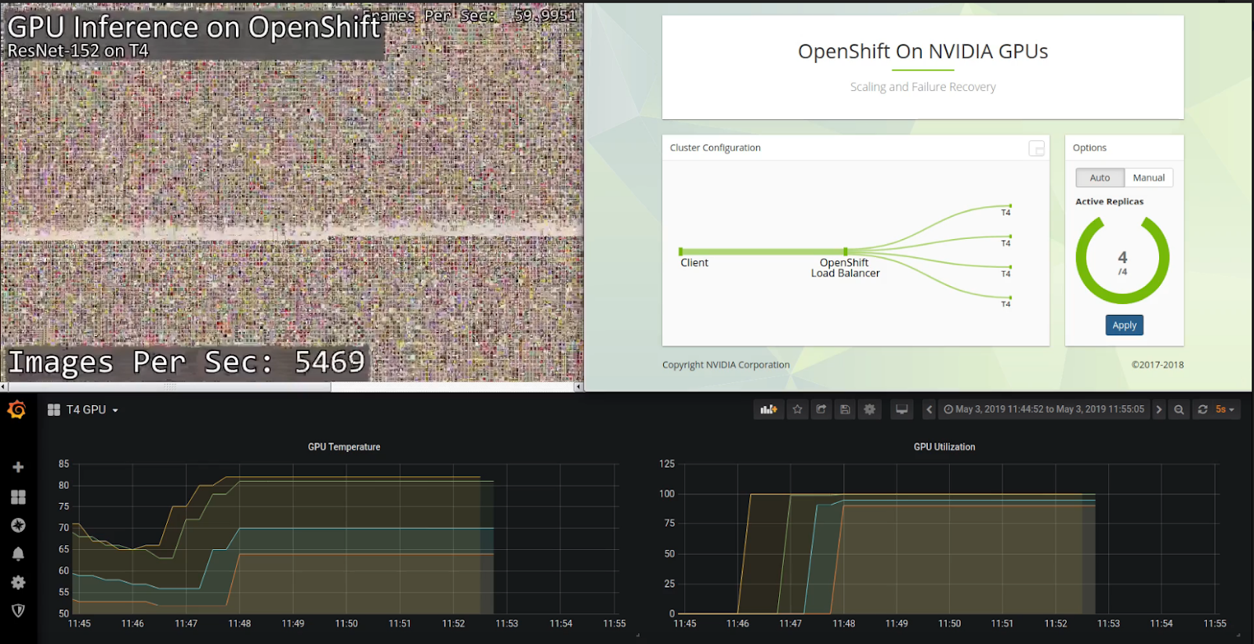The width and height of the screenshot is (1254, 644).
Task: Expand the T4 GPU dashboard dropdown
Action: coord(83,410)
